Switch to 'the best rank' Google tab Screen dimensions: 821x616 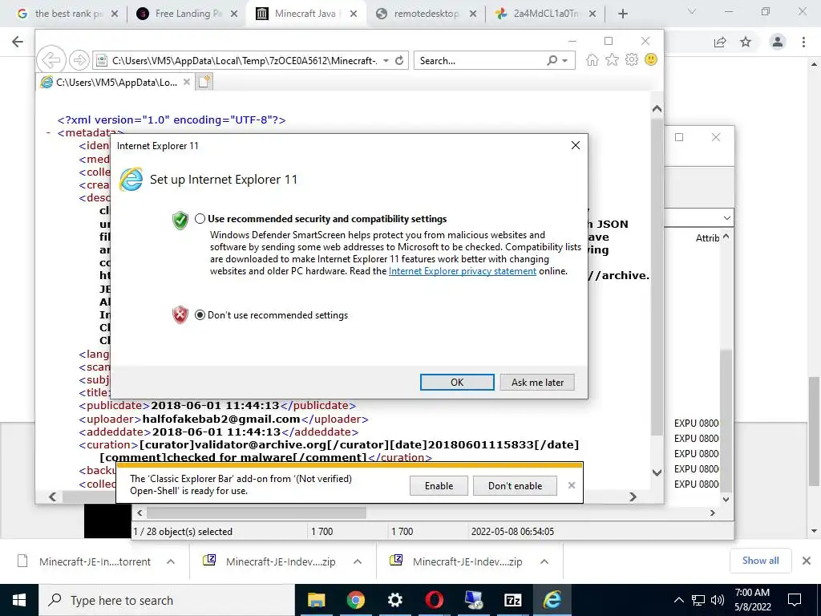coord(67,14)
